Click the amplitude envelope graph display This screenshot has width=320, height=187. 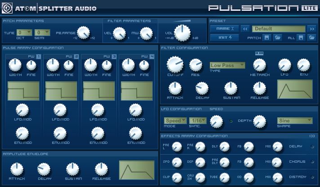(x=137, y=170)
